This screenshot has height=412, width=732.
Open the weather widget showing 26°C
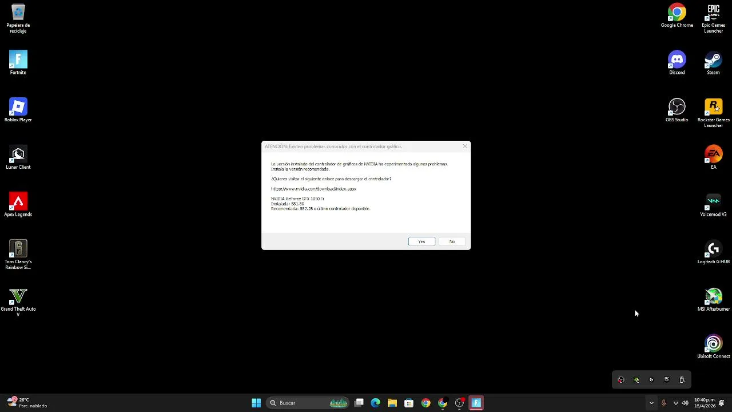coord(27,403)
